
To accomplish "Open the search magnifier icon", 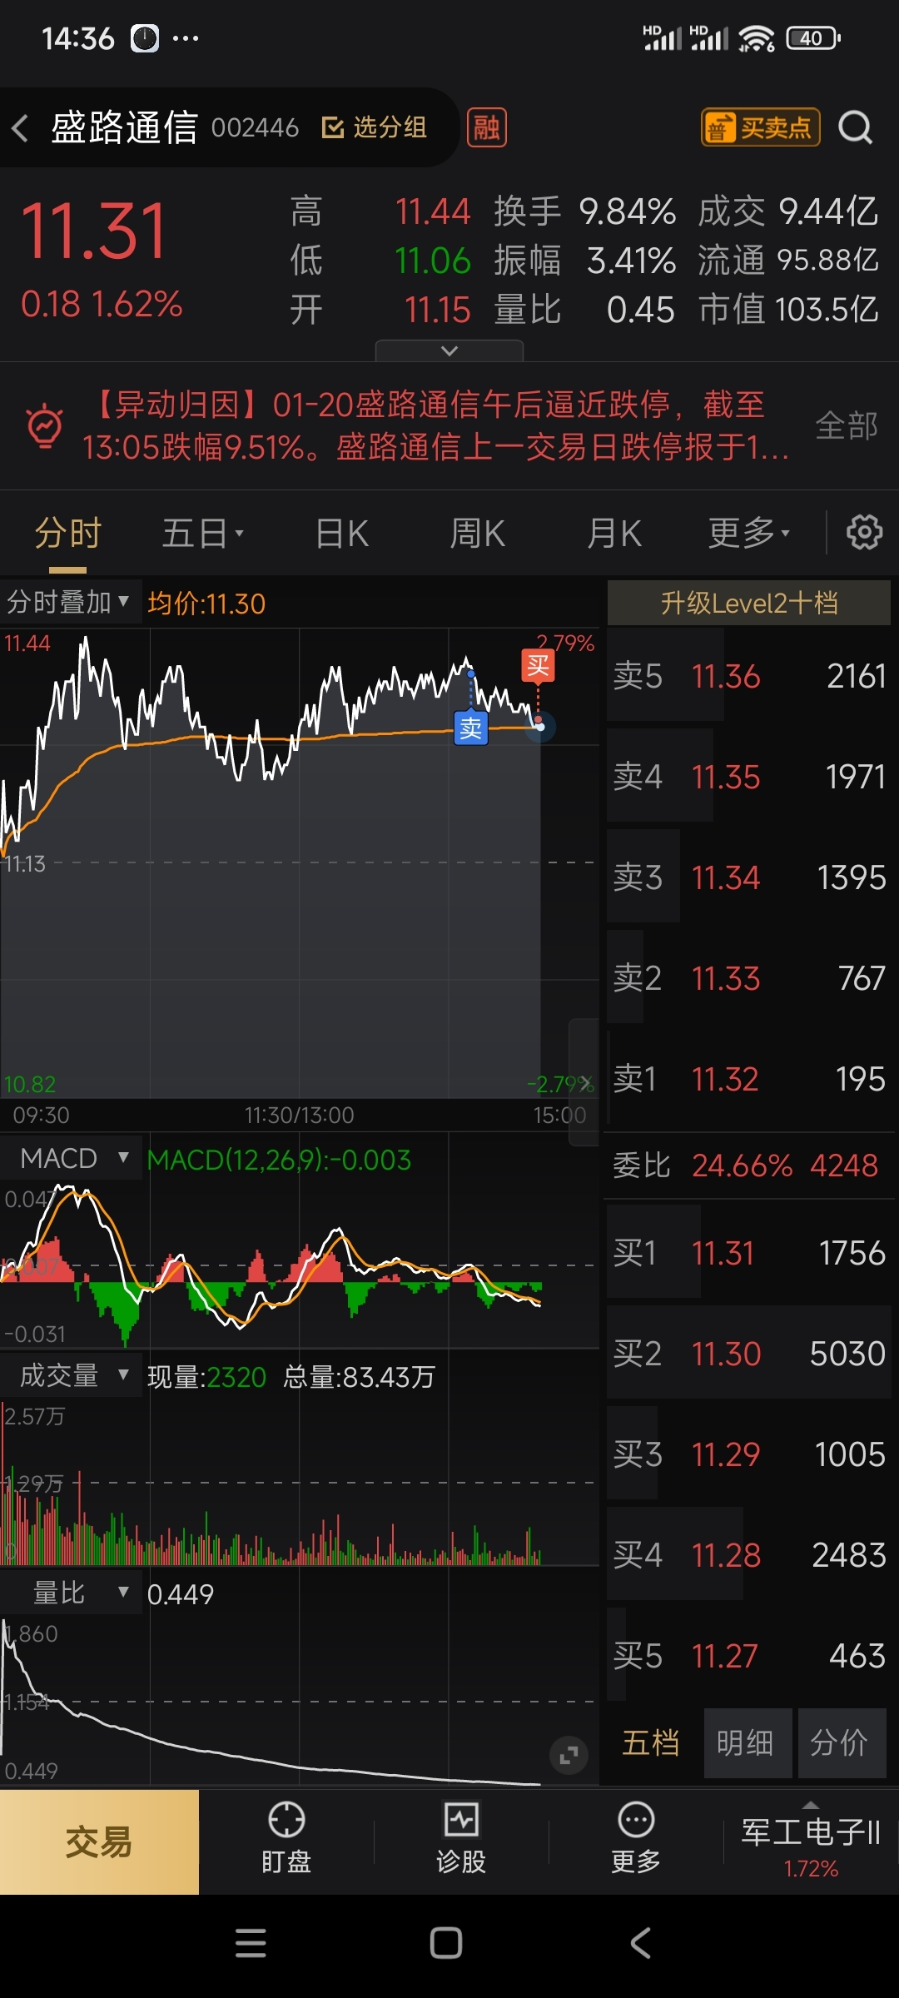I will (855, 128).
